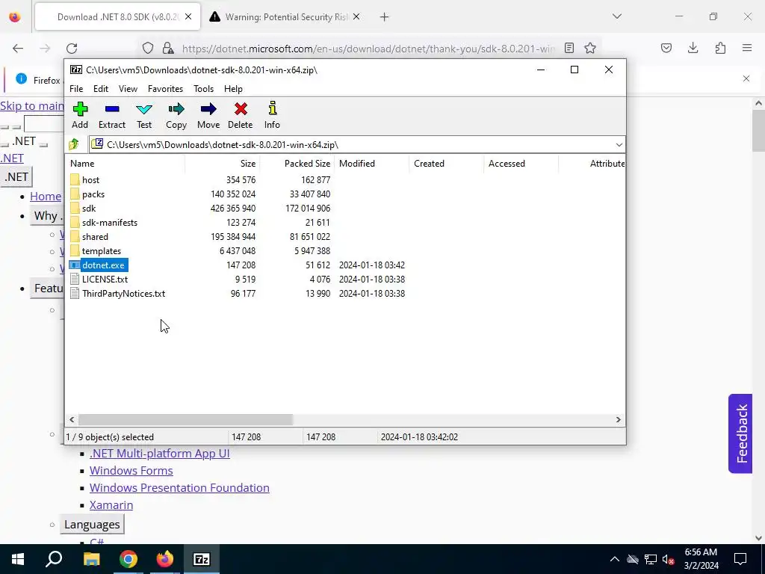Viewport: 765px width, 574px height.
Task: Open the Edit menu
Action: point(101,89)
